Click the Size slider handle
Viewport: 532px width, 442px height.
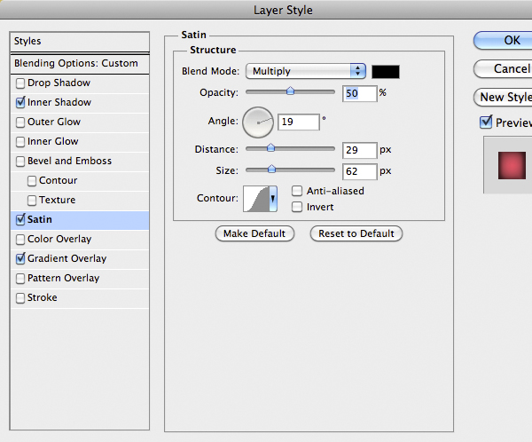(271, 169)
